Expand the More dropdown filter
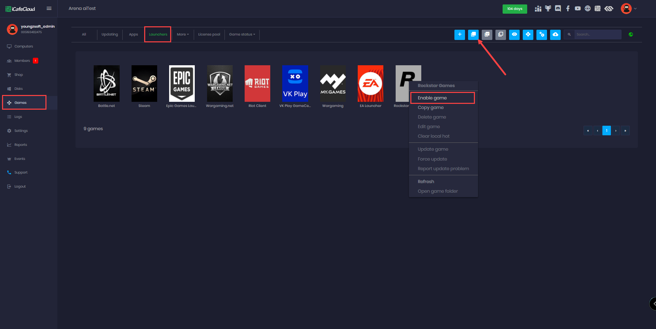Viewport: 656px width, 329px height. (183, 35)
